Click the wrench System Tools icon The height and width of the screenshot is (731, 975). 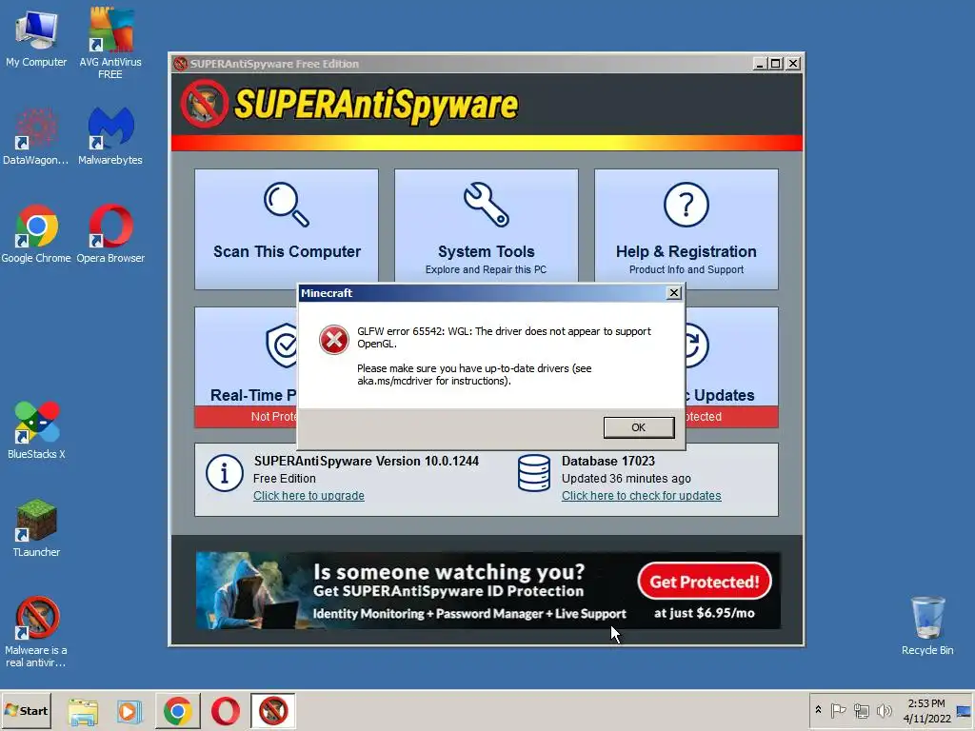point(487,204)
